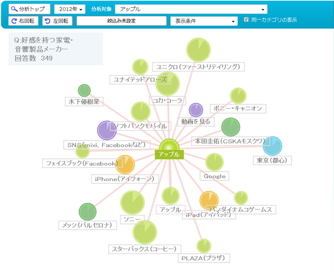Click the Google label box

point(215,176)
